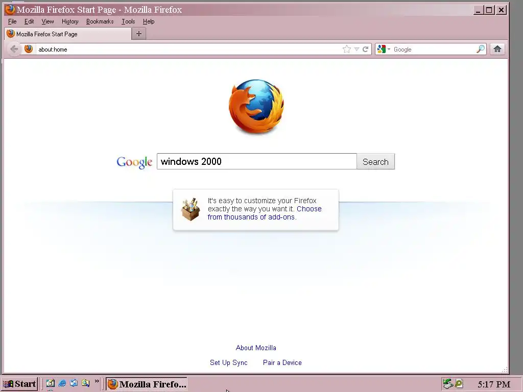The image size is (523, 392).
Task: Maximize the Firefox window
Action: [489, 10]
